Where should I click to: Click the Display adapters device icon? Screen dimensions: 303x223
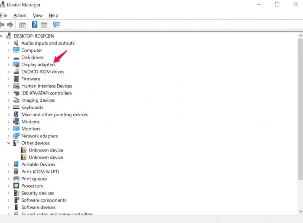(x=16, y=64)
